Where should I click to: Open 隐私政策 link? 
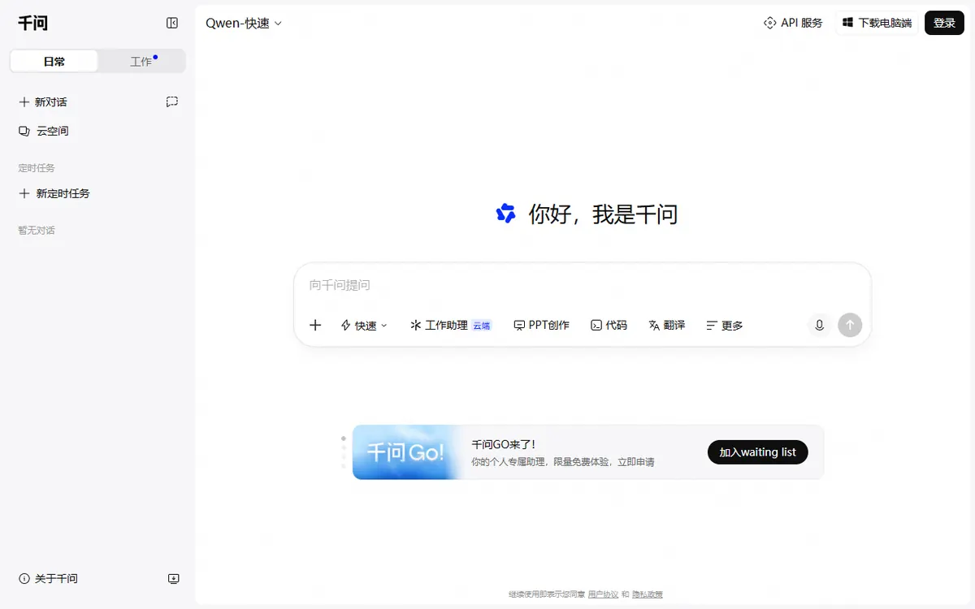coord(648,594)
